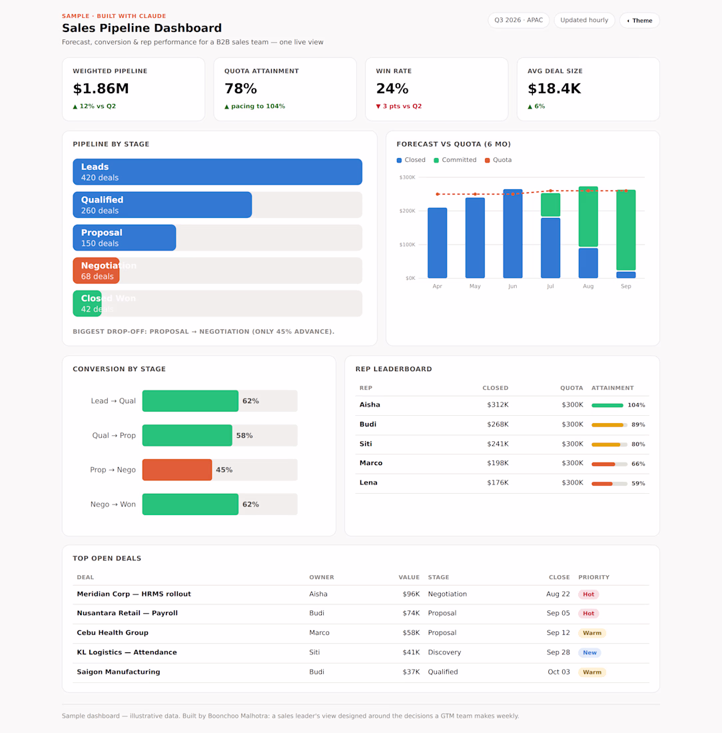Click the OWNER column header in deals table

(322, 577)
